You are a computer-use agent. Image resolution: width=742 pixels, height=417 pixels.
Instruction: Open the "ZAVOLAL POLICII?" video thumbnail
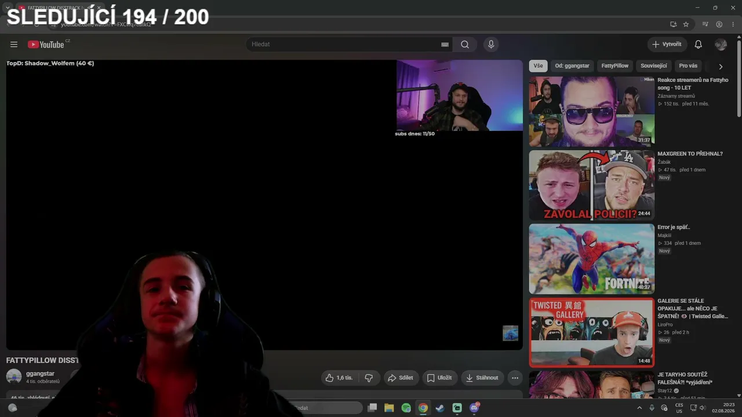591,185
